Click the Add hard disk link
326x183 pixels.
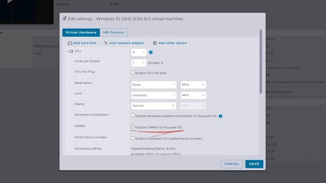click(85, 43)
